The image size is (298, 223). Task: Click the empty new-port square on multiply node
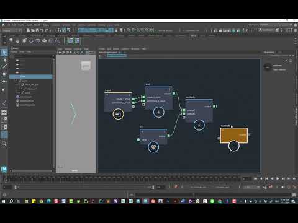184,118
